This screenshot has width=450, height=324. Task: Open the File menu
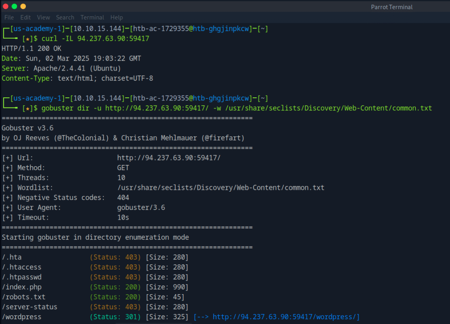(x=9, y=18)
